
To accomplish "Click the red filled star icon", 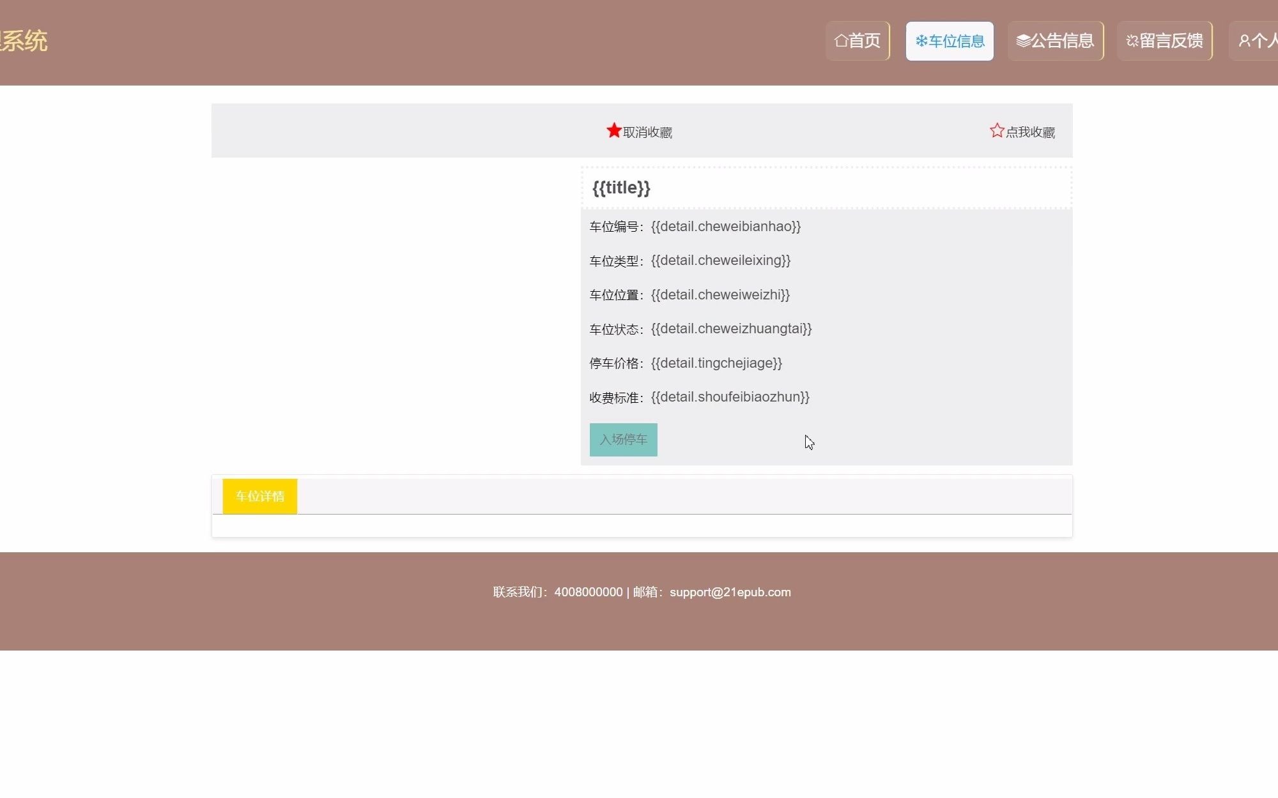I will point(614,130).
